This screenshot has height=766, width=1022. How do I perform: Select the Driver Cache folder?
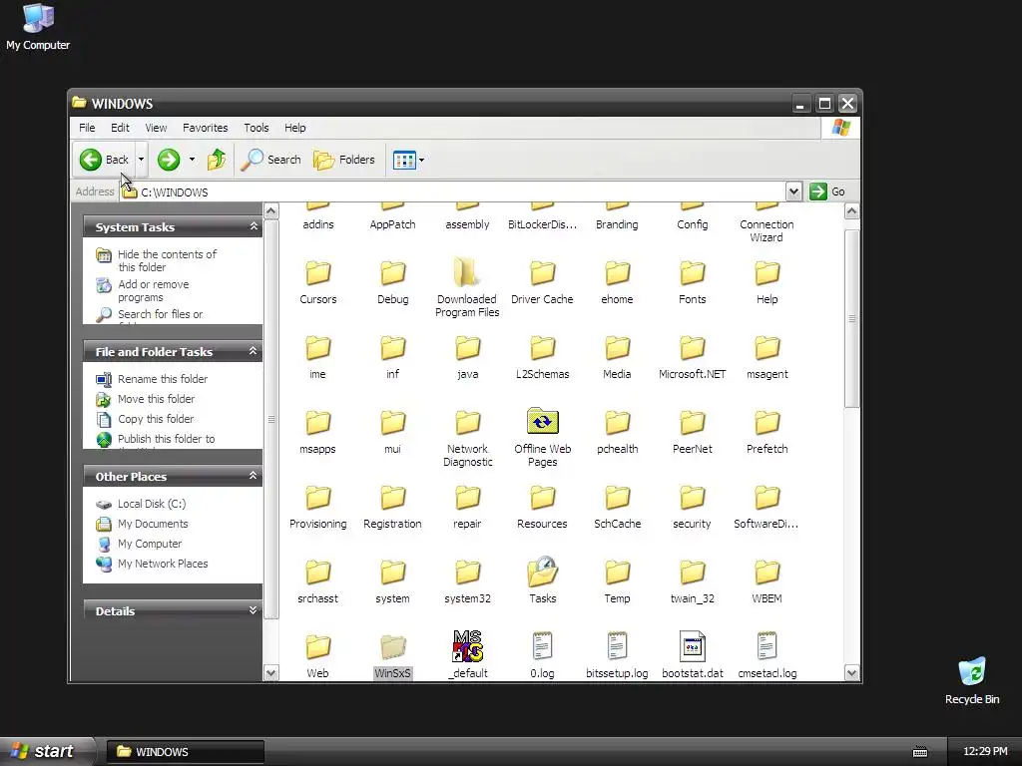(x=542, y=273)
